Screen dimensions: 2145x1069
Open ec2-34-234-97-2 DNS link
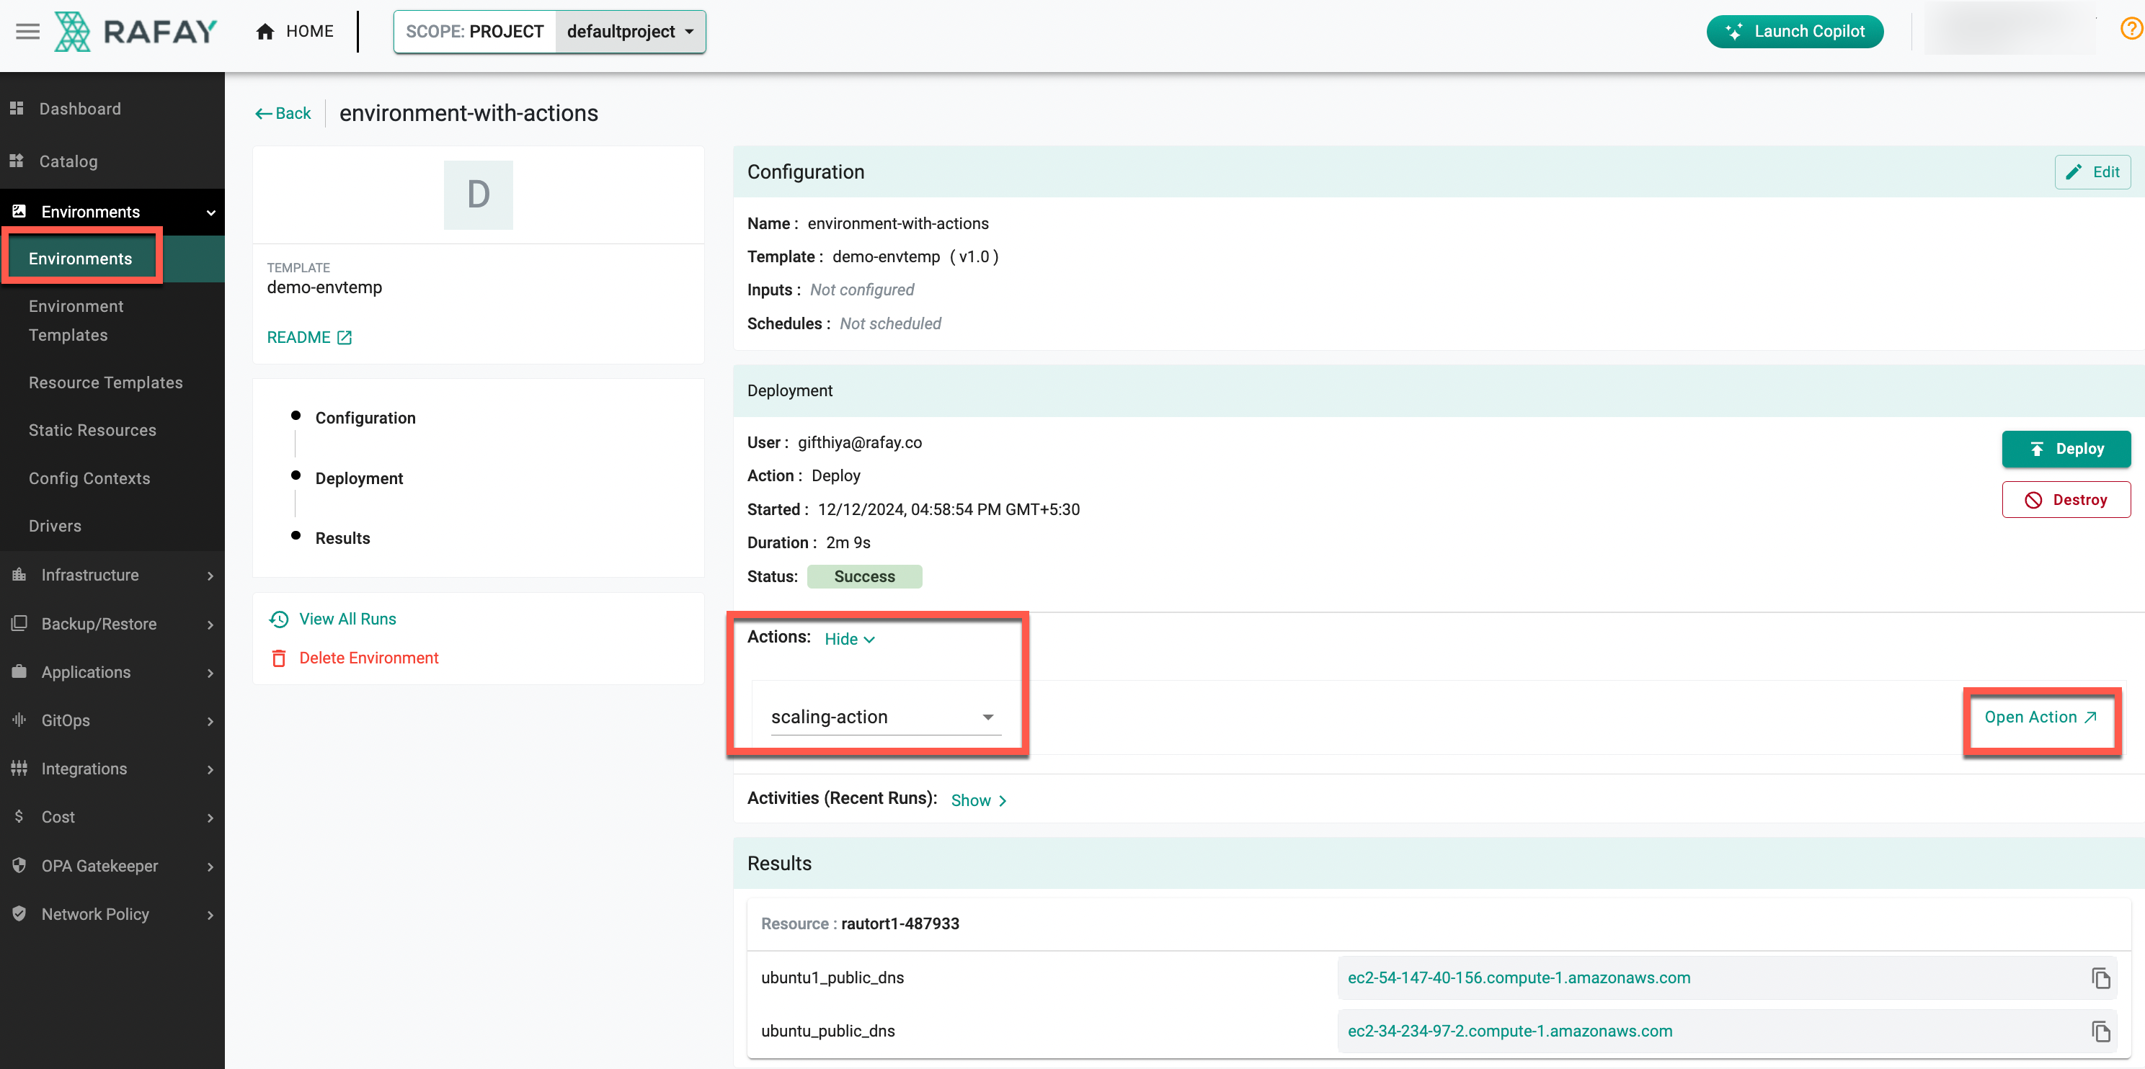tap(1510, 1031)
